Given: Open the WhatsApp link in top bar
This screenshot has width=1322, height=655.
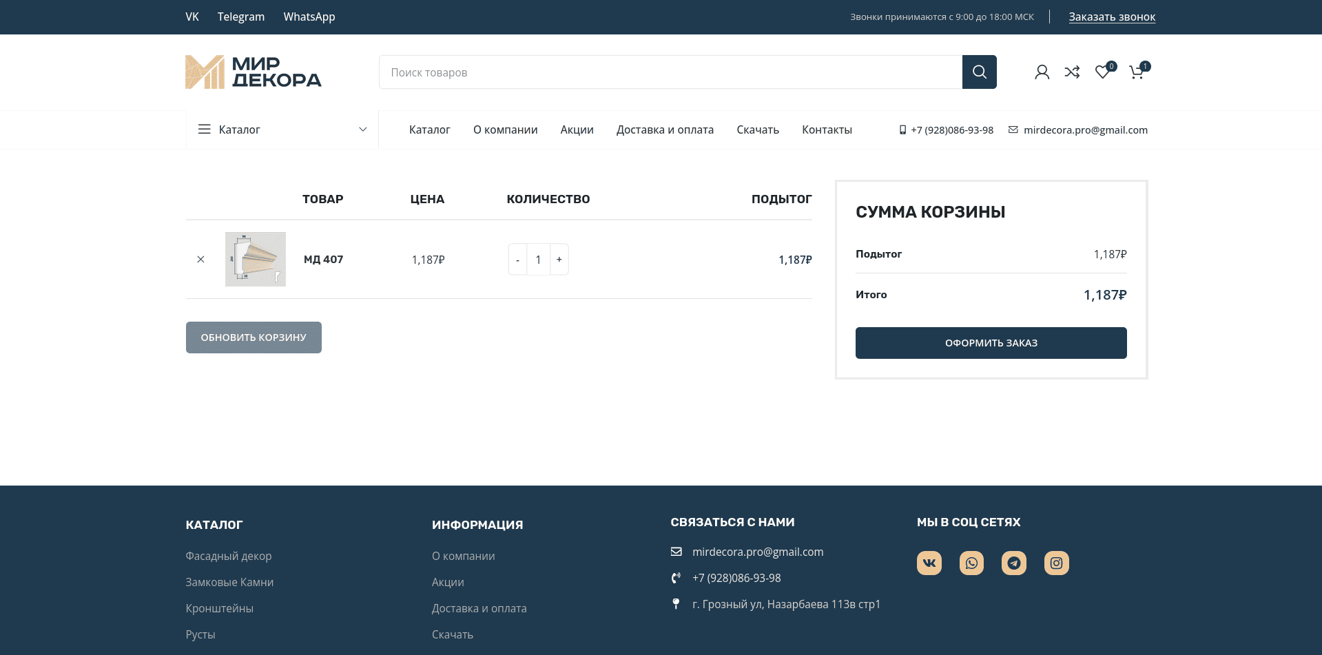Looking at the screenshot, I should [309, 17].
